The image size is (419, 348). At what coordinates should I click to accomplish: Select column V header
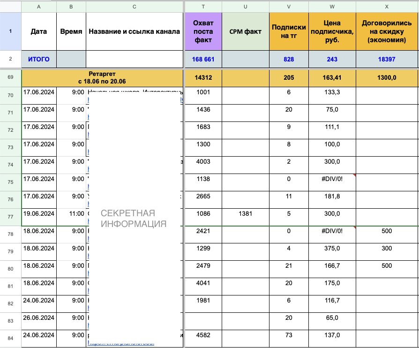tap(289, 7)
